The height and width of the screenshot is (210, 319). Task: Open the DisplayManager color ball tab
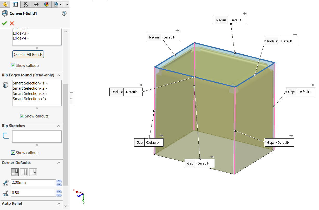(47, 4)
